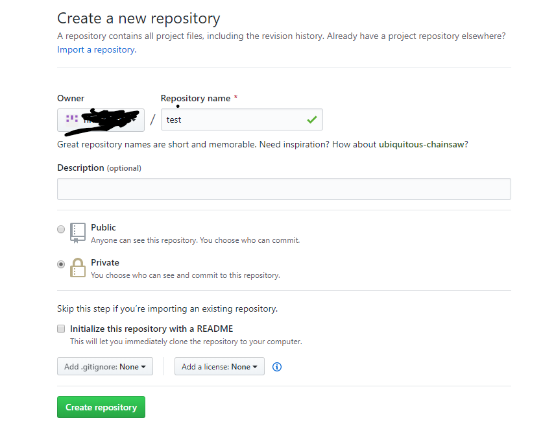
Task: Click the Public repository book icon
Action: 78,232
